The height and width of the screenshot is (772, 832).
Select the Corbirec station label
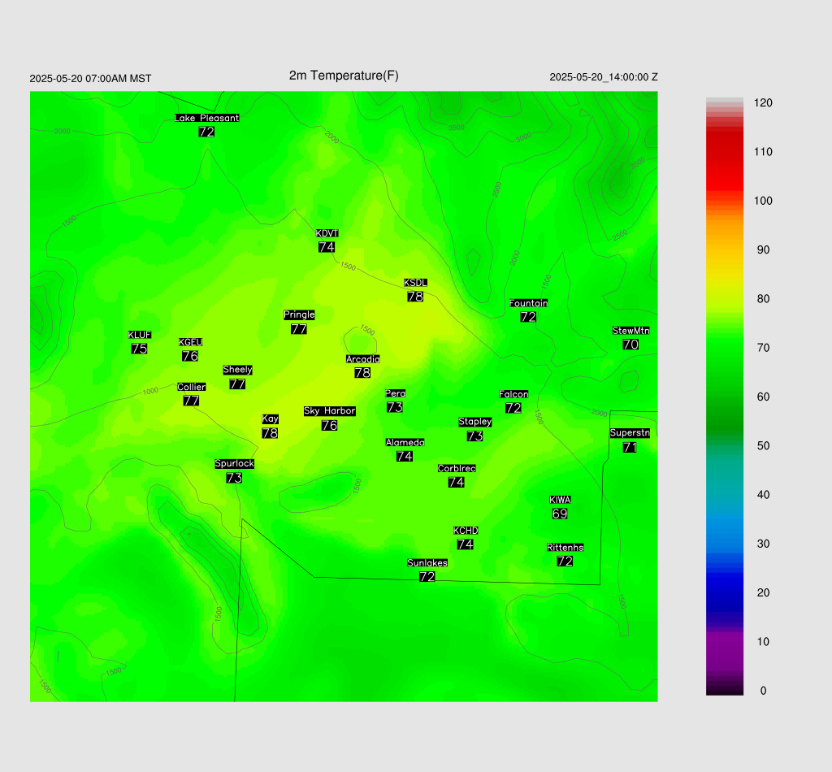(457, 469)
